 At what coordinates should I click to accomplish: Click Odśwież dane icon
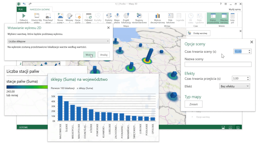(89, 16)
